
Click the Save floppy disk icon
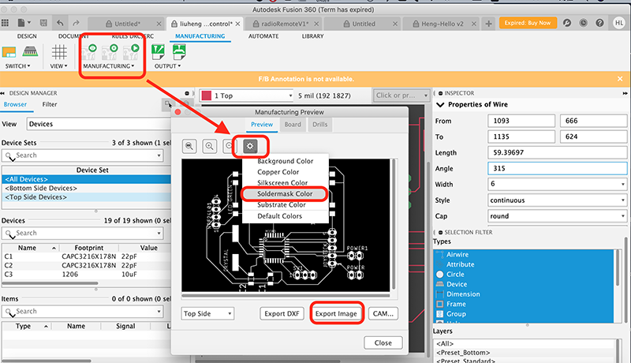43,23
